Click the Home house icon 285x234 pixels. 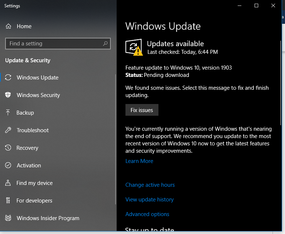click(8, 26)
